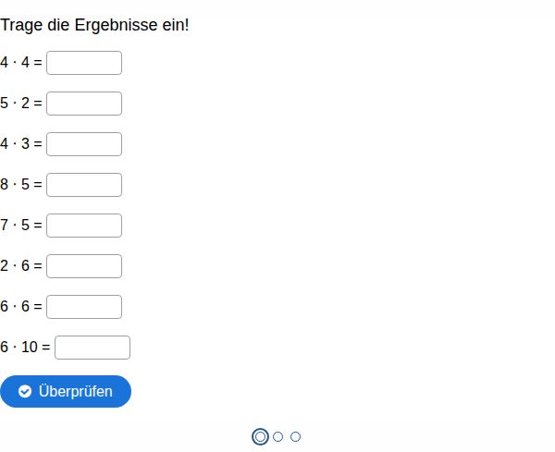Jump to the third page indicator dot
Image resolution: width=555 pixels, height=452 pixels.
[296, 437]
